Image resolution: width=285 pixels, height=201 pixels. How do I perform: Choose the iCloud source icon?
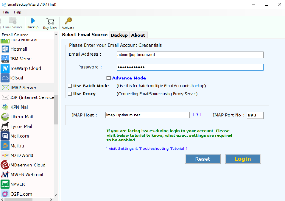point(5,78)
